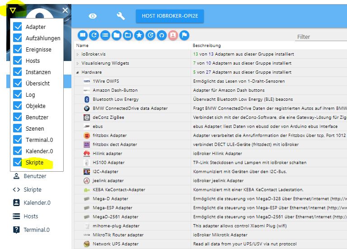Open Terminal.0 in the sidebar
Viewport: 347px width, 249px height.
[31, 230]
